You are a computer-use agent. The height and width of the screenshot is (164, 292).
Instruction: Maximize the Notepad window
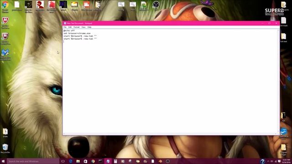(x=269, y=23)
